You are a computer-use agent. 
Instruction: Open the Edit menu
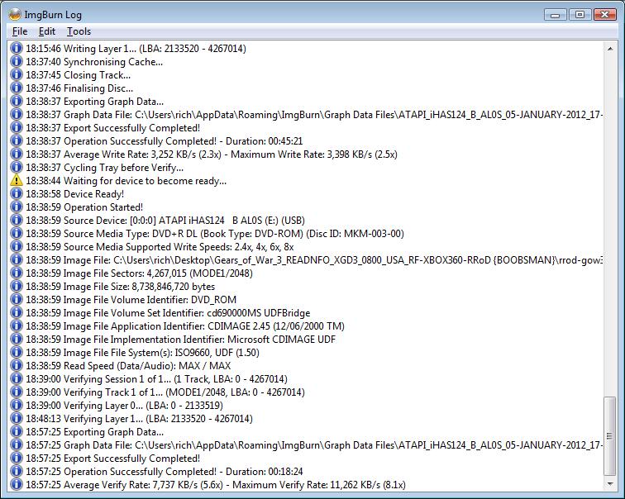(46, 31)
